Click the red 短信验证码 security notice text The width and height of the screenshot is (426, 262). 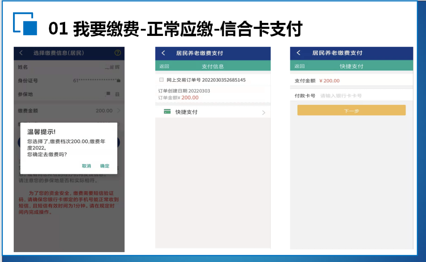pos(69,202)
